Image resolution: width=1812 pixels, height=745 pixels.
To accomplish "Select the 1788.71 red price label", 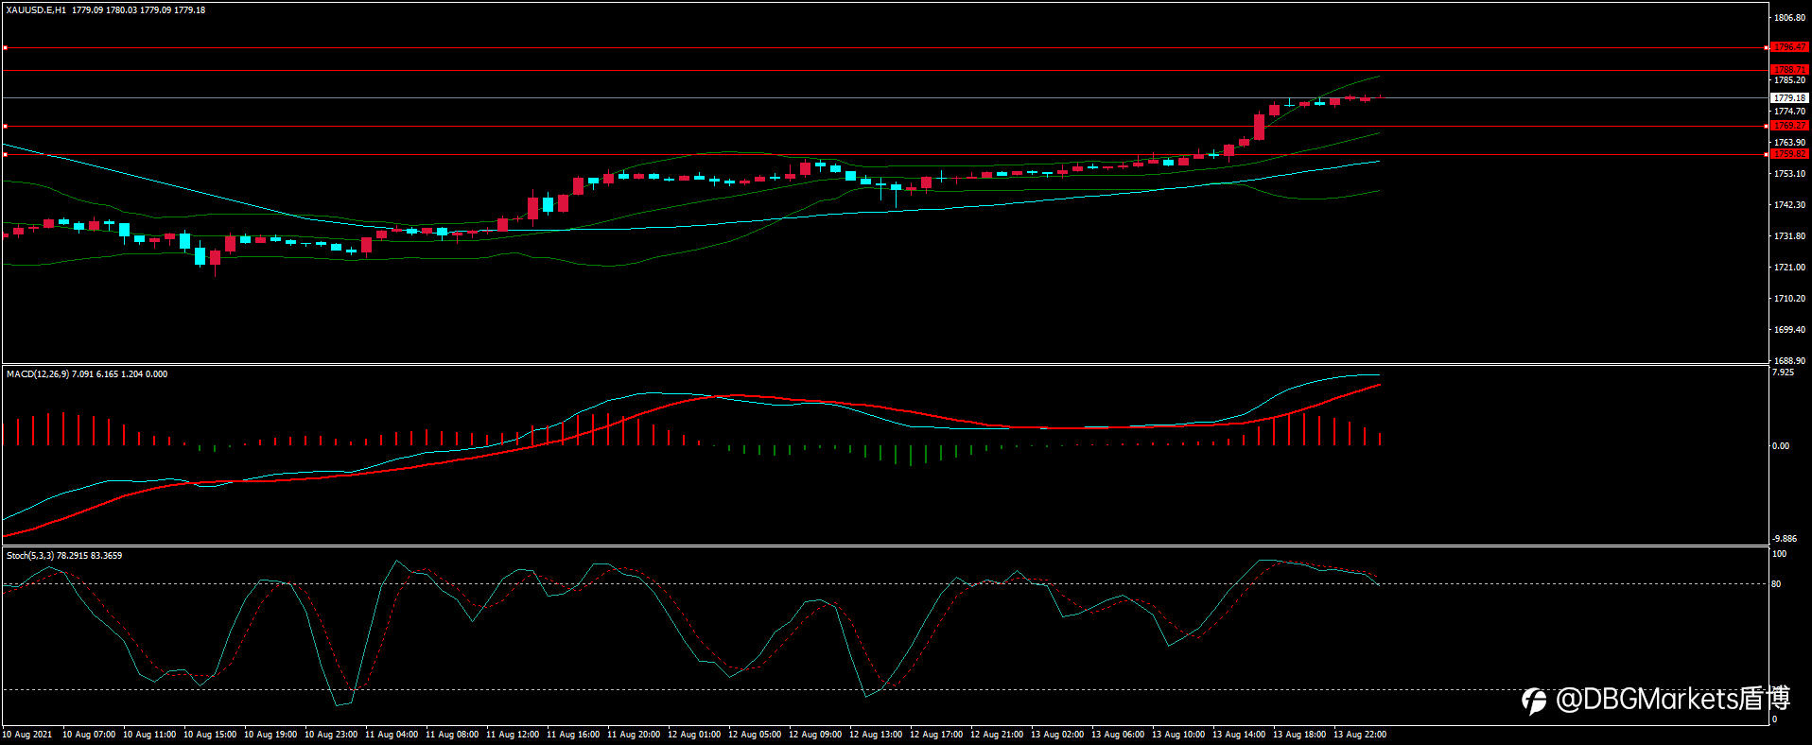I will coord(1789,70).
